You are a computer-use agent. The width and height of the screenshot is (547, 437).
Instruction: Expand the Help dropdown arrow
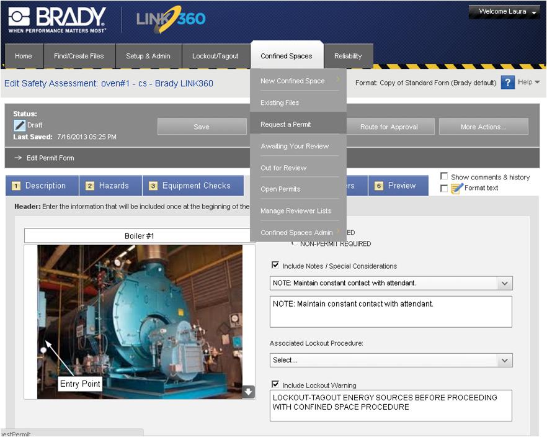tap(537, 82)
